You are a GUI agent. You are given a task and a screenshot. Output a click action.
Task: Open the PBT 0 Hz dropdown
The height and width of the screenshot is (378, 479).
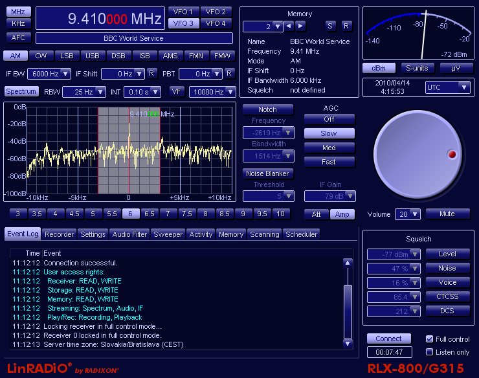[x=217, y=74]
